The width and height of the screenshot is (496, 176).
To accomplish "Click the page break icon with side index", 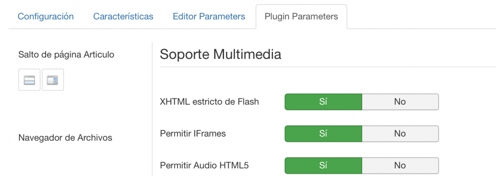I will [x=53, y=80].
